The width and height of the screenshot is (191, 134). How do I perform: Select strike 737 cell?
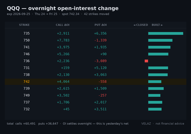pyautogui.click(x=27, y=102)
